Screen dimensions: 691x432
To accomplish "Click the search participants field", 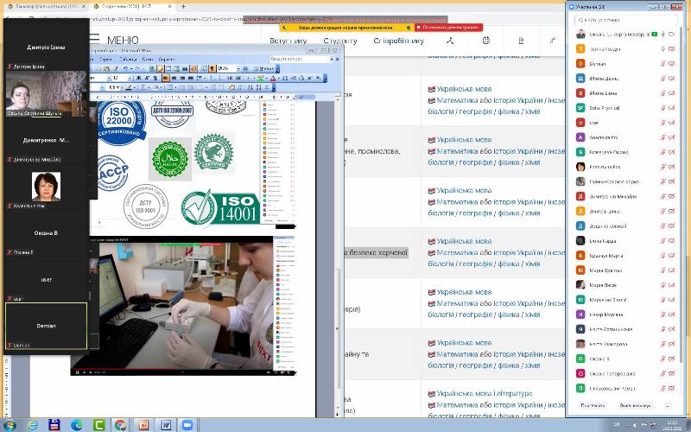I will click(622, 18).
